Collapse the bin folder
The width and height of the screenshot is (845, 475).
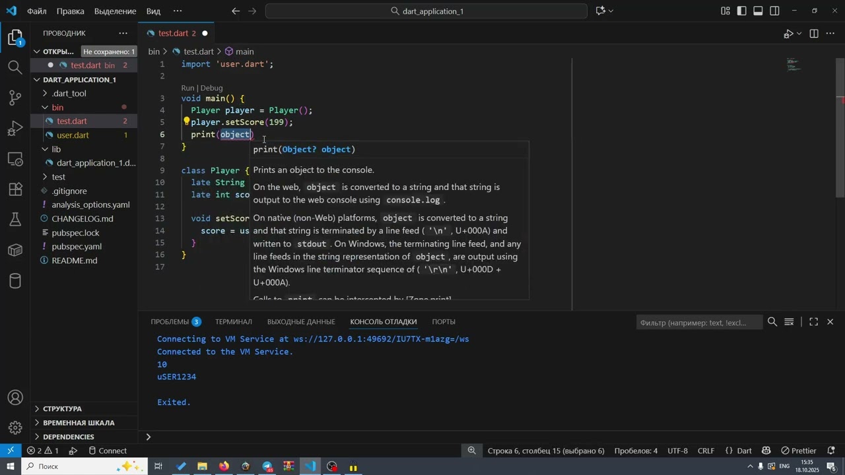click(x=45, y=108)
